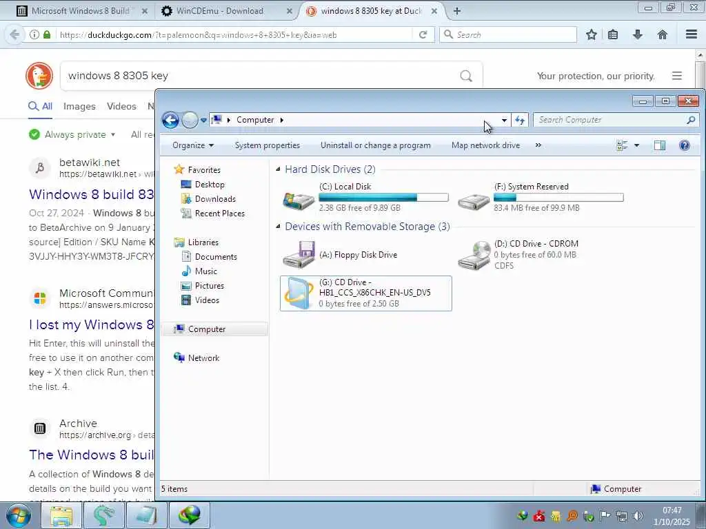Switch to Videos results tab
The height and width of the screenshot is (529, 706).
(121, 107)
